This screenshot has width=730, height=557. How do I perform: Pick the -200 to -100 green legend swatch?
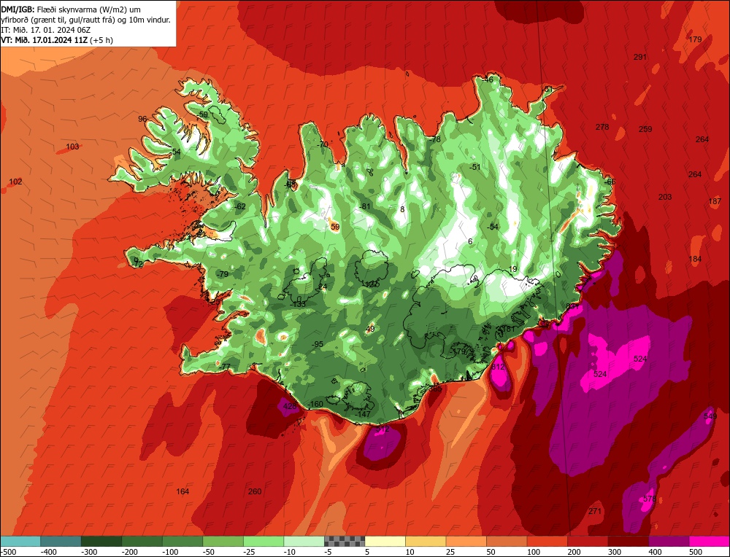point(142,541)
